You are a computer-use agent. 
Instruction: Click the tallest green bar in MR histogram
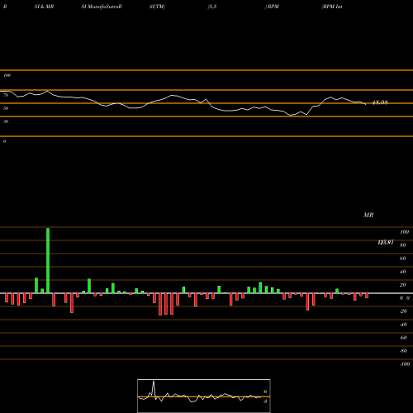click(x=48, y=260)
